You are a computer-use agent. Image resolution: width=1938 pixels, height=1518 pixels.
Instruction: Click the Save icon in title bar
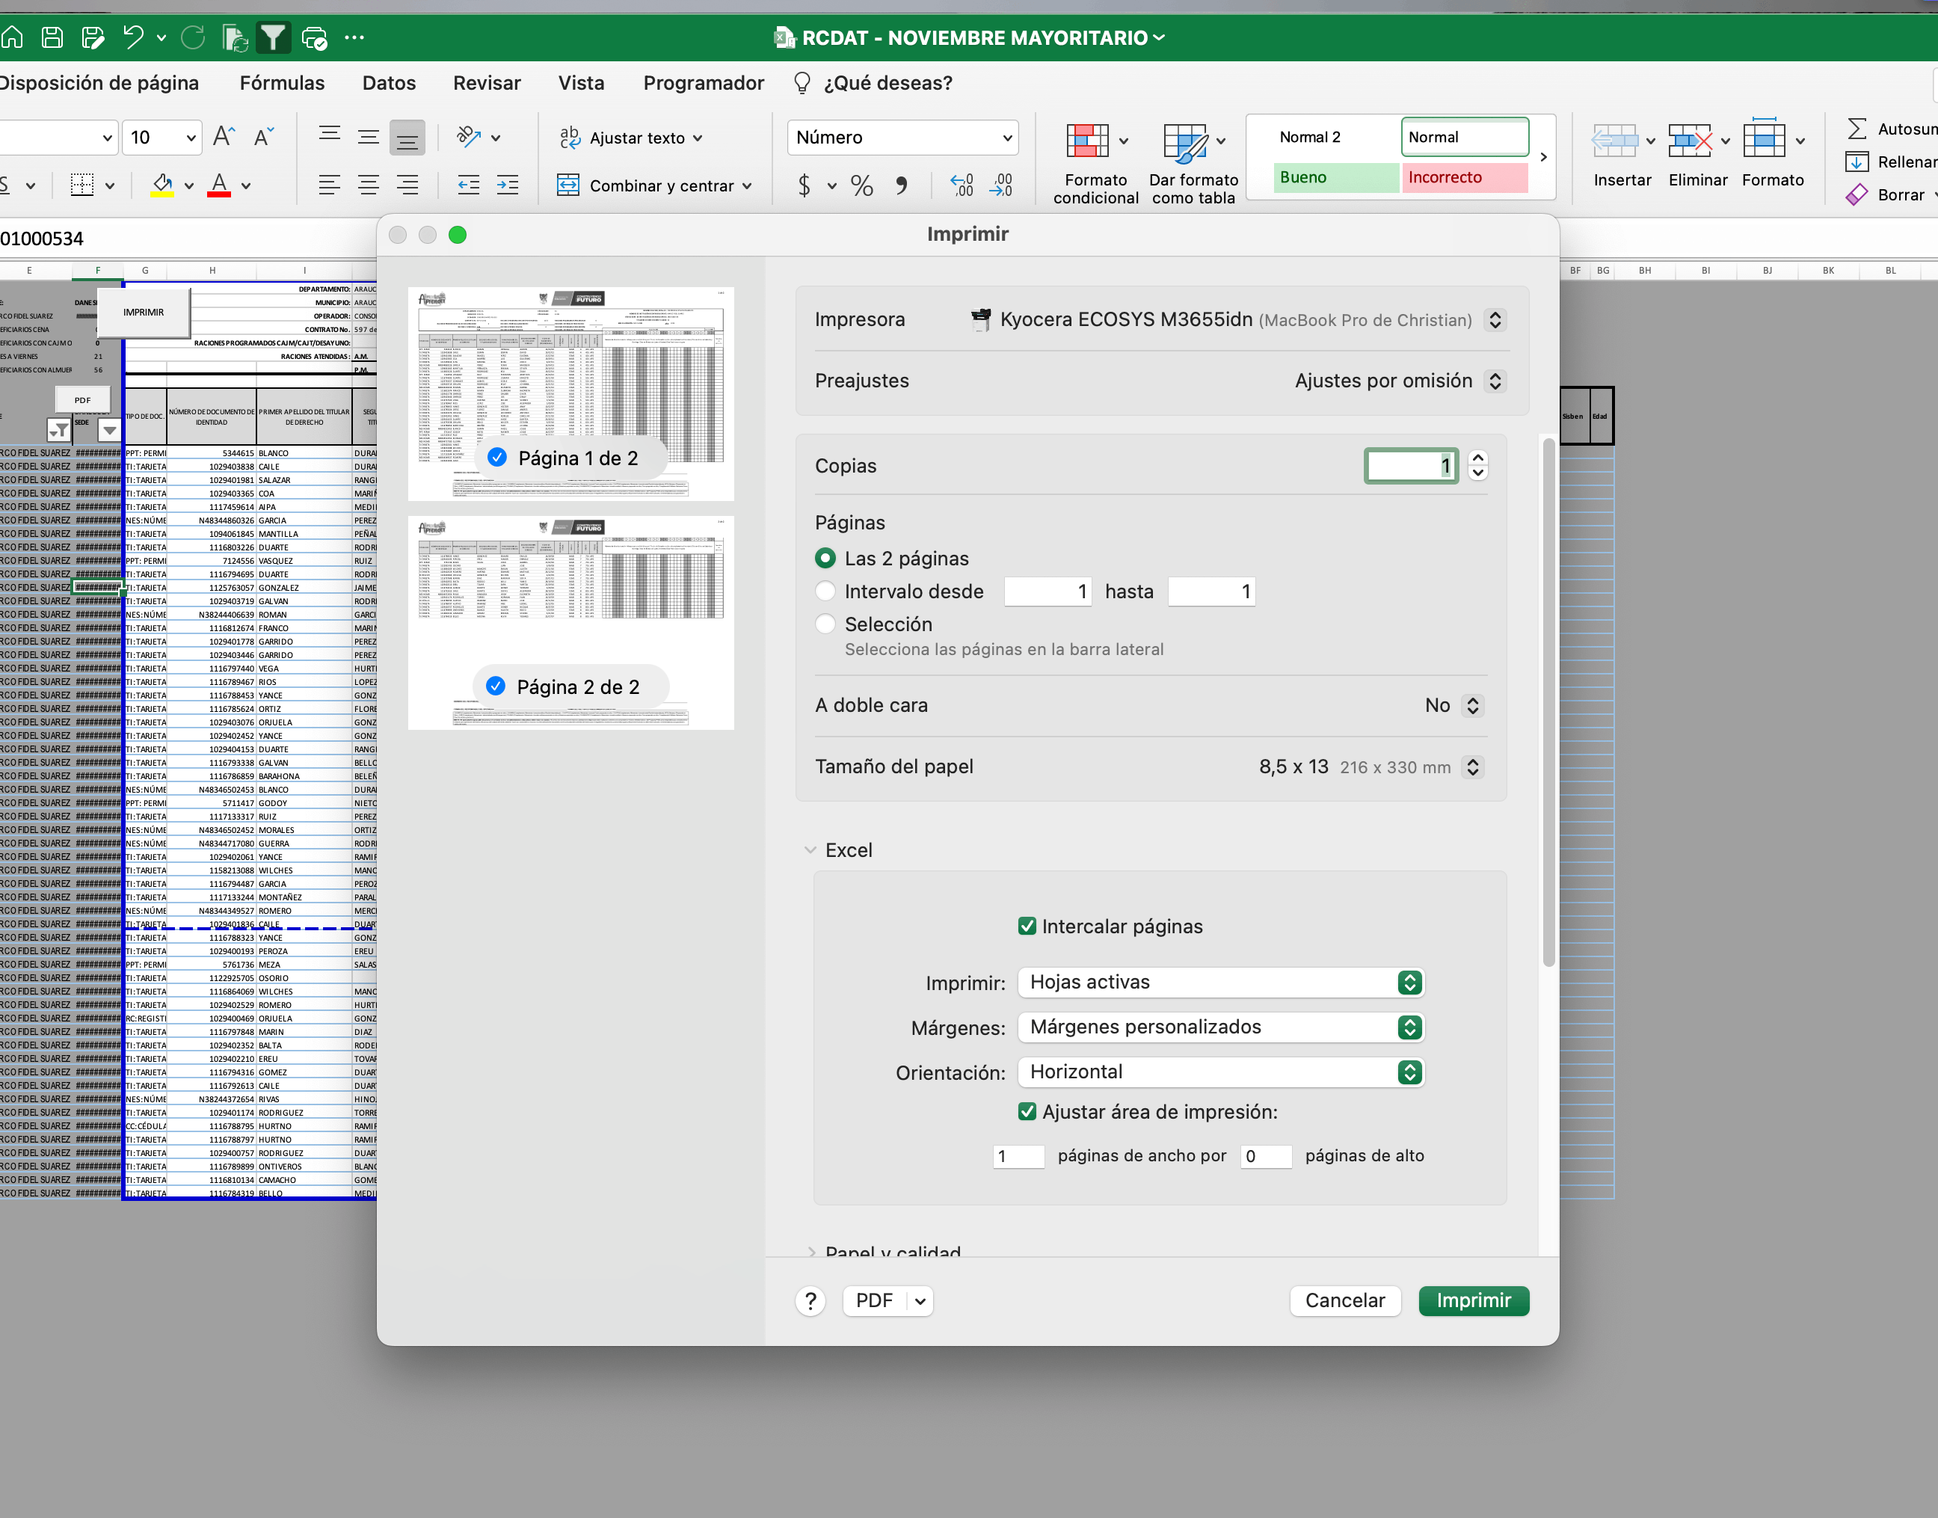(52, 37)
